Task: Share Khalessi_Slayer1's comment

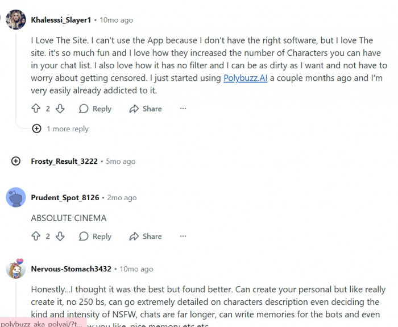Action: coord(146,109)
